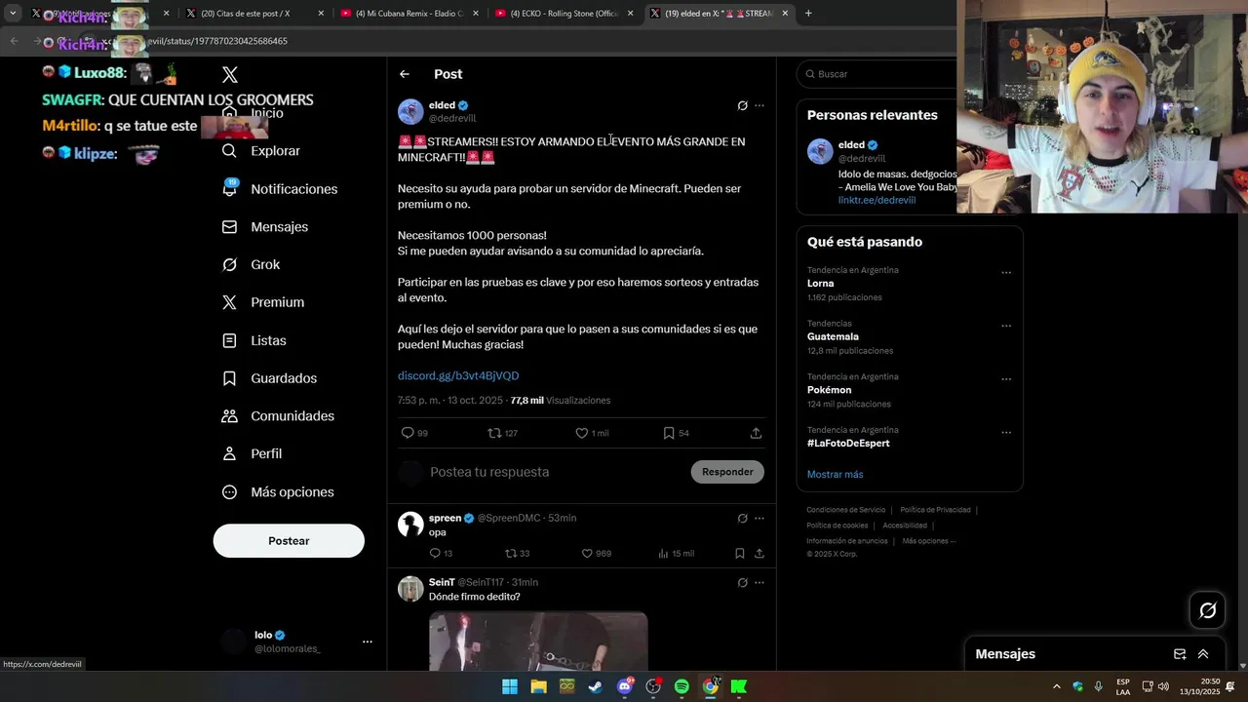Open Guardados bookmarks page
The height and width of the screenshot is (702, 1248).
click(x=270, y=378)
